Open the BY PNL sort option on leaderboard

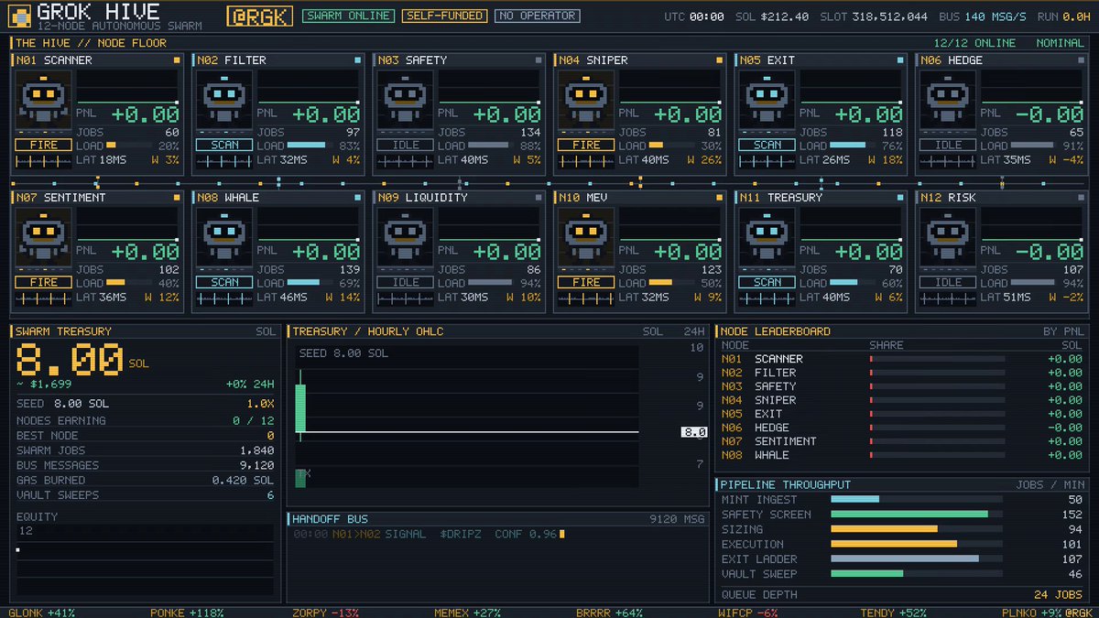1063,331
